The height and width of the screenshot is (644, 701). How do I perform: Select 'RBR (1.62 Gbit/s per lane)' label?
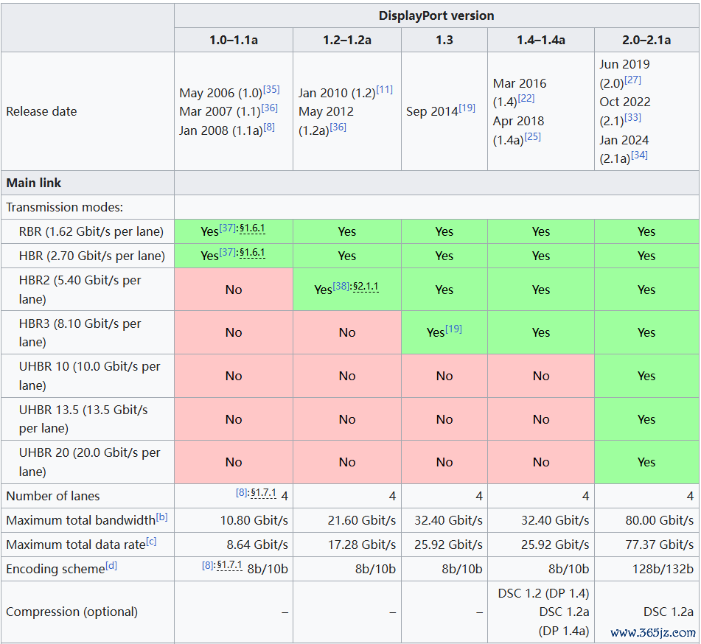tap(91, 231)
